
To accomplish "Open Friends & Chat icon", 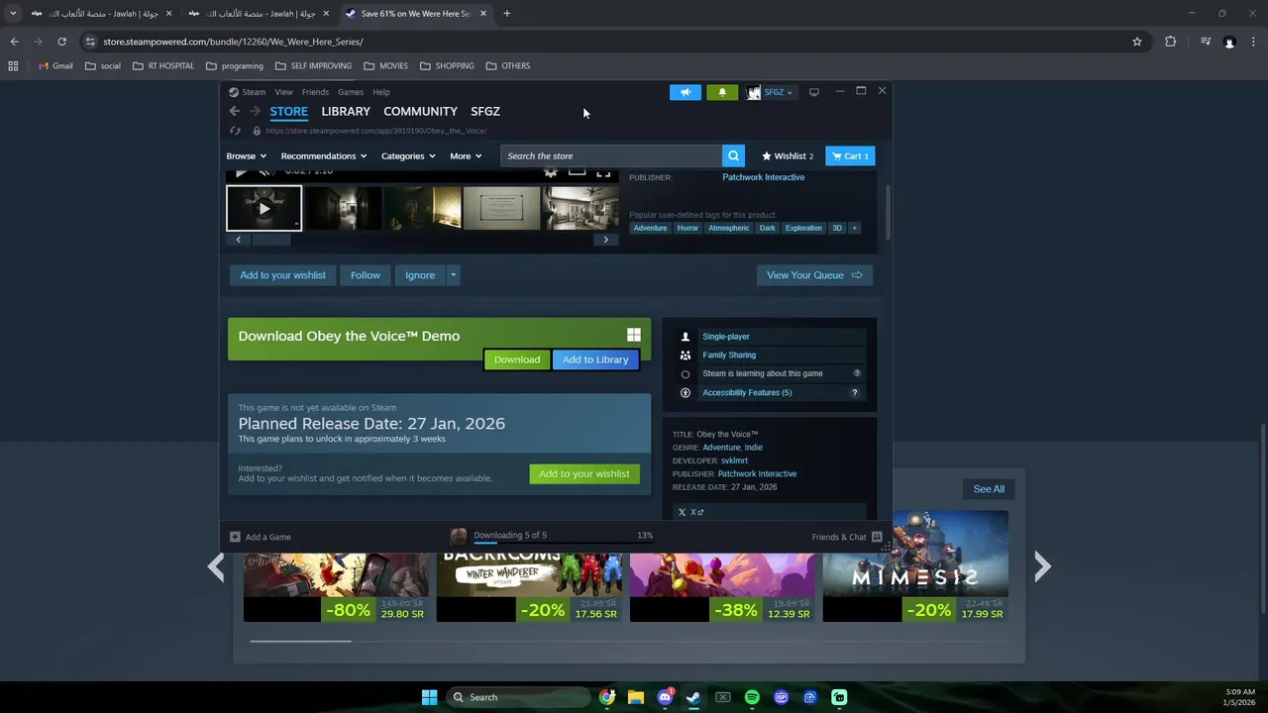I will tap(877, 537).
